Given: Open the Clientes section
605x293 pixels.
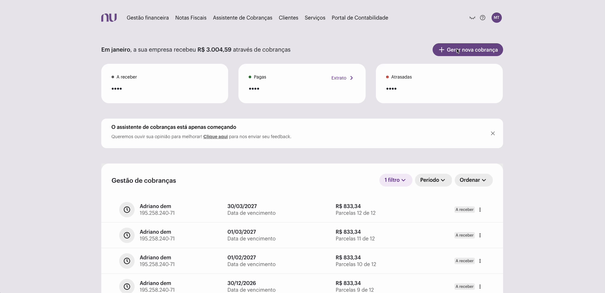Looking at the screenshot, I should click(x=288, y=18).
